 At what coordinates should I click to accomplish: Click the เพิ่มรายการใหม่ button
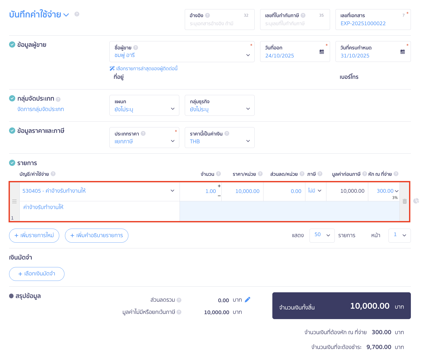[x=34, y=236]
